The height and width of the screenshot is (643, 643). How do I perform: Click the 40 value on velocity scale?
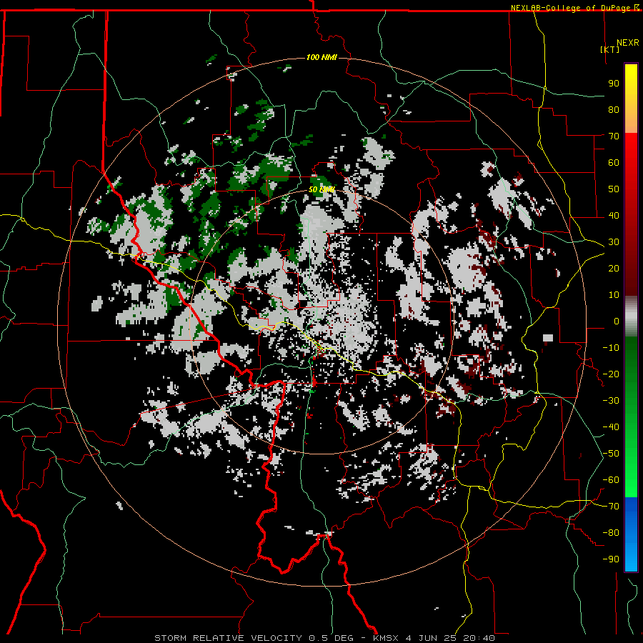point(614,216)
